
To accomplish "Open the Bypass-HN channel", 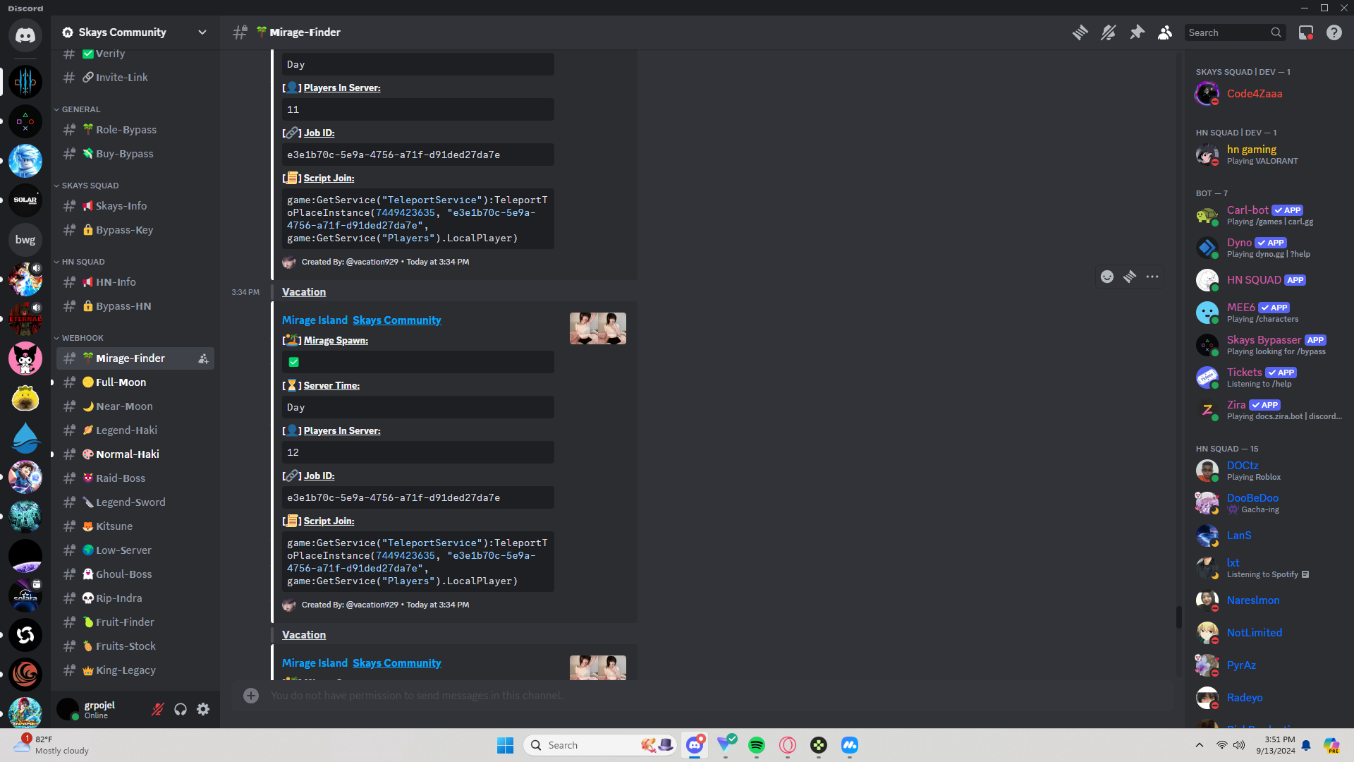I will click(x=135, y=306).
